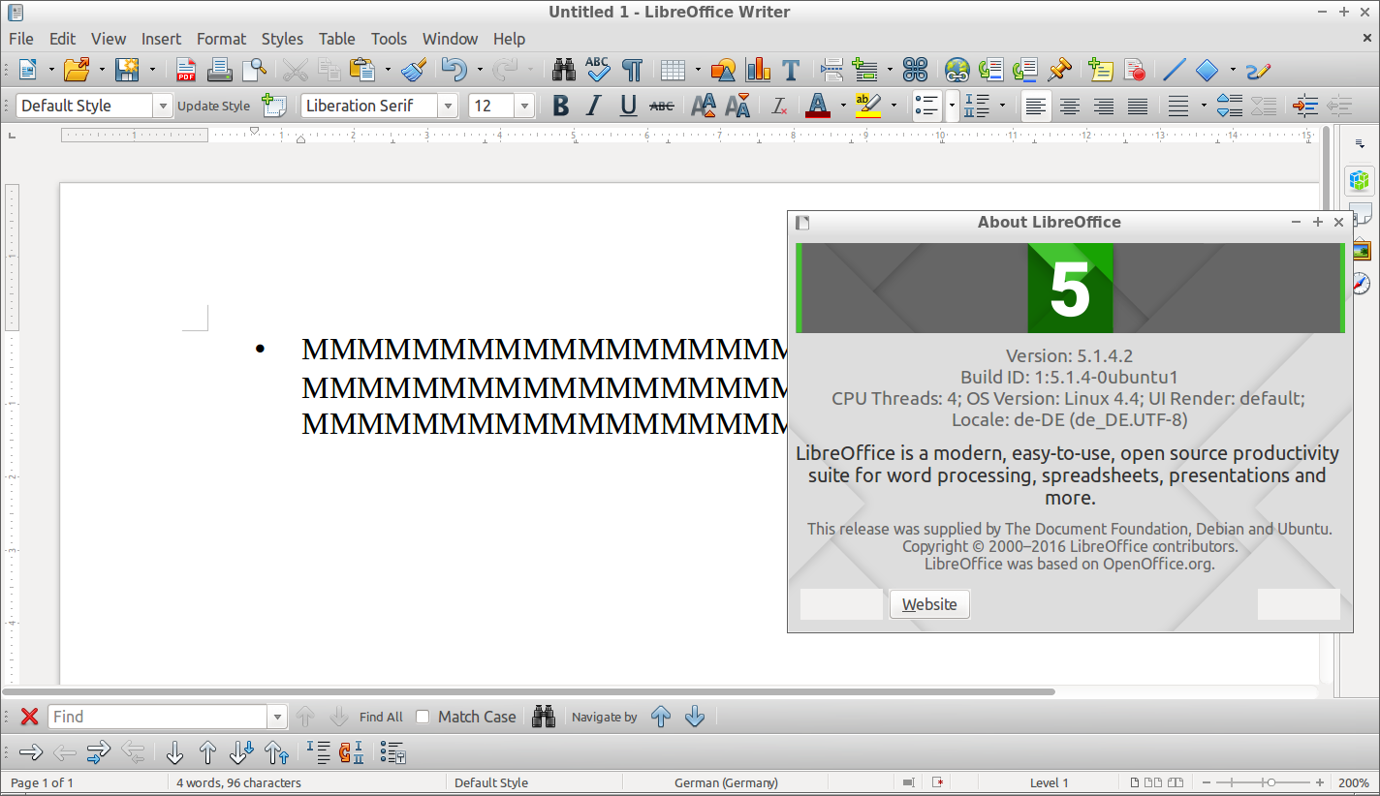
Task: Toggle Bold formatting
Action: click(560, 106)
